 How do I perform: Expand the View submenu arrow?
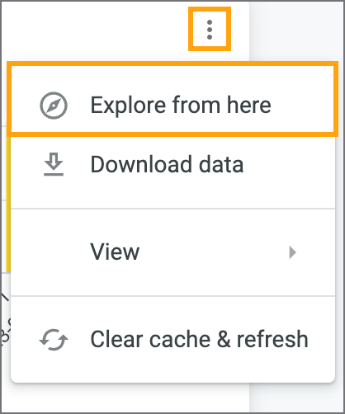point(293,252)
